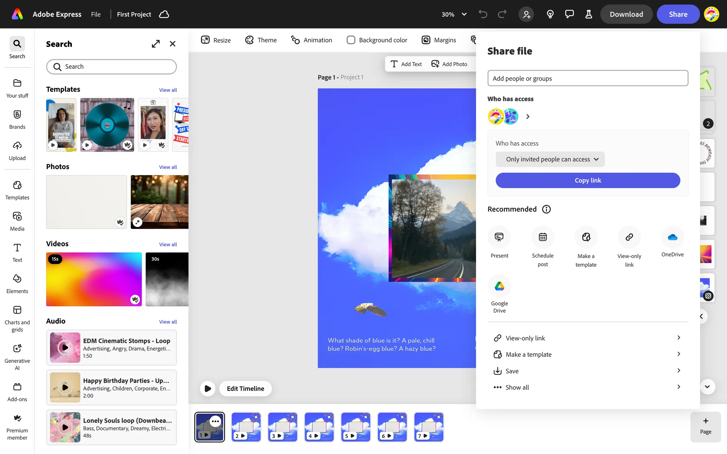Open 'Only invited people can access' dropdown
Screen dimensions: 727x454
click(x=550, y=159)
